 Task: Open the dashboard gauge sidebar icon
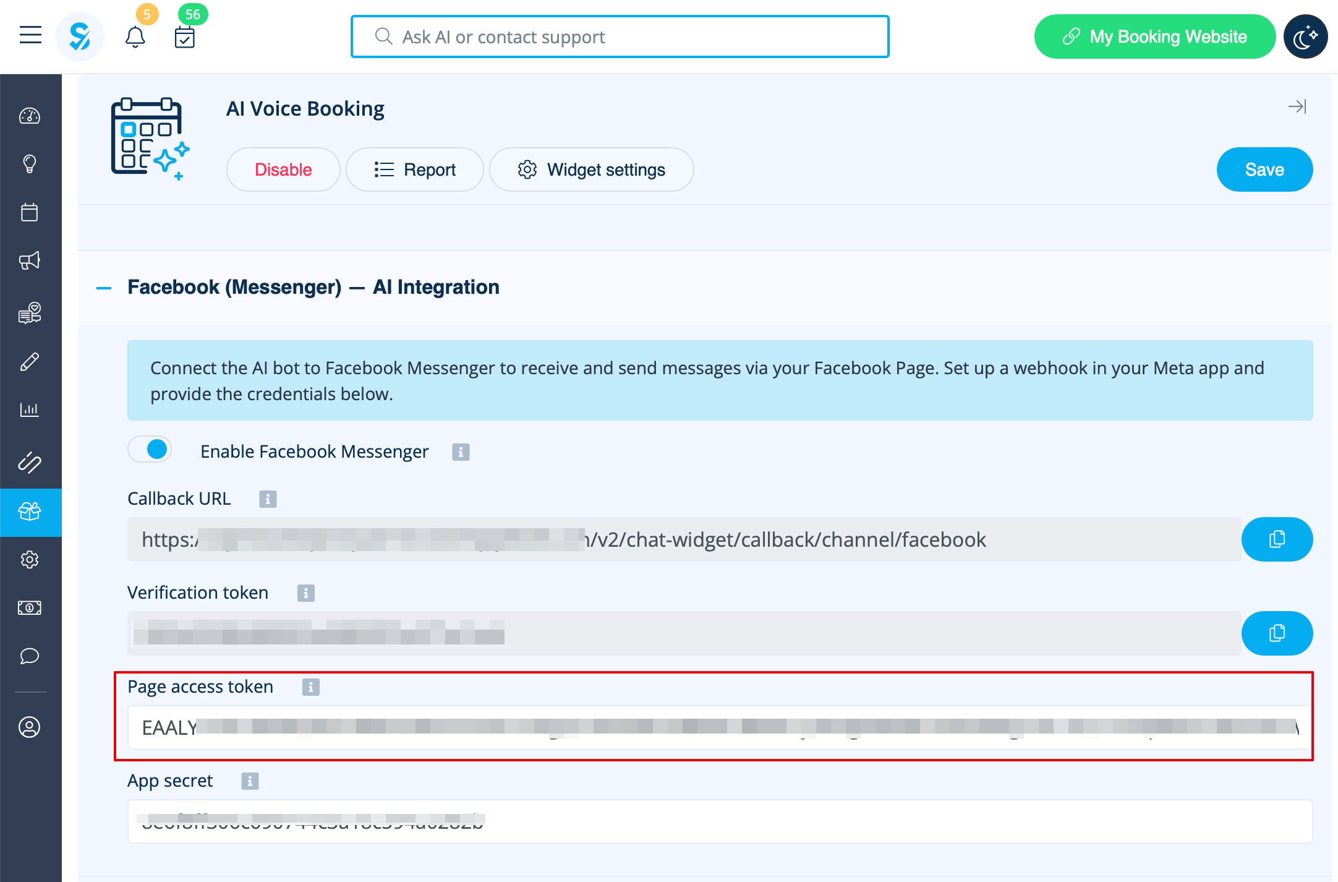(x=30, y=116)
